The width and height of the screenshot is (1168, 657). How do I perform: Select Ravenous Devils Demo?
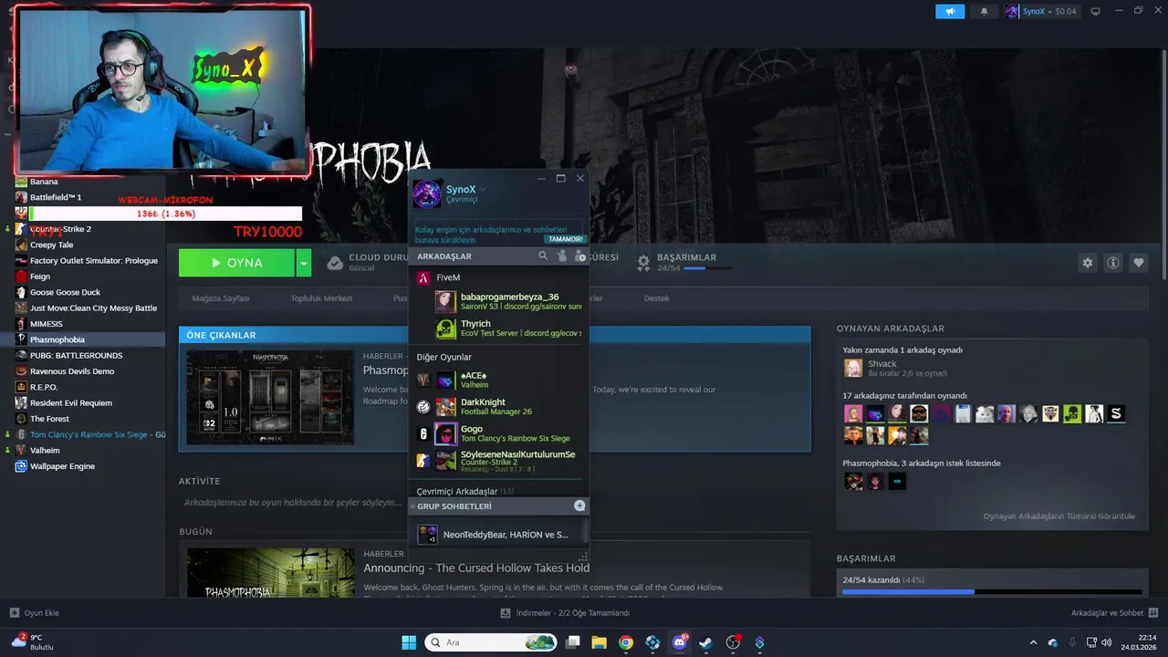pyautogui.click(x=72, y=371)
